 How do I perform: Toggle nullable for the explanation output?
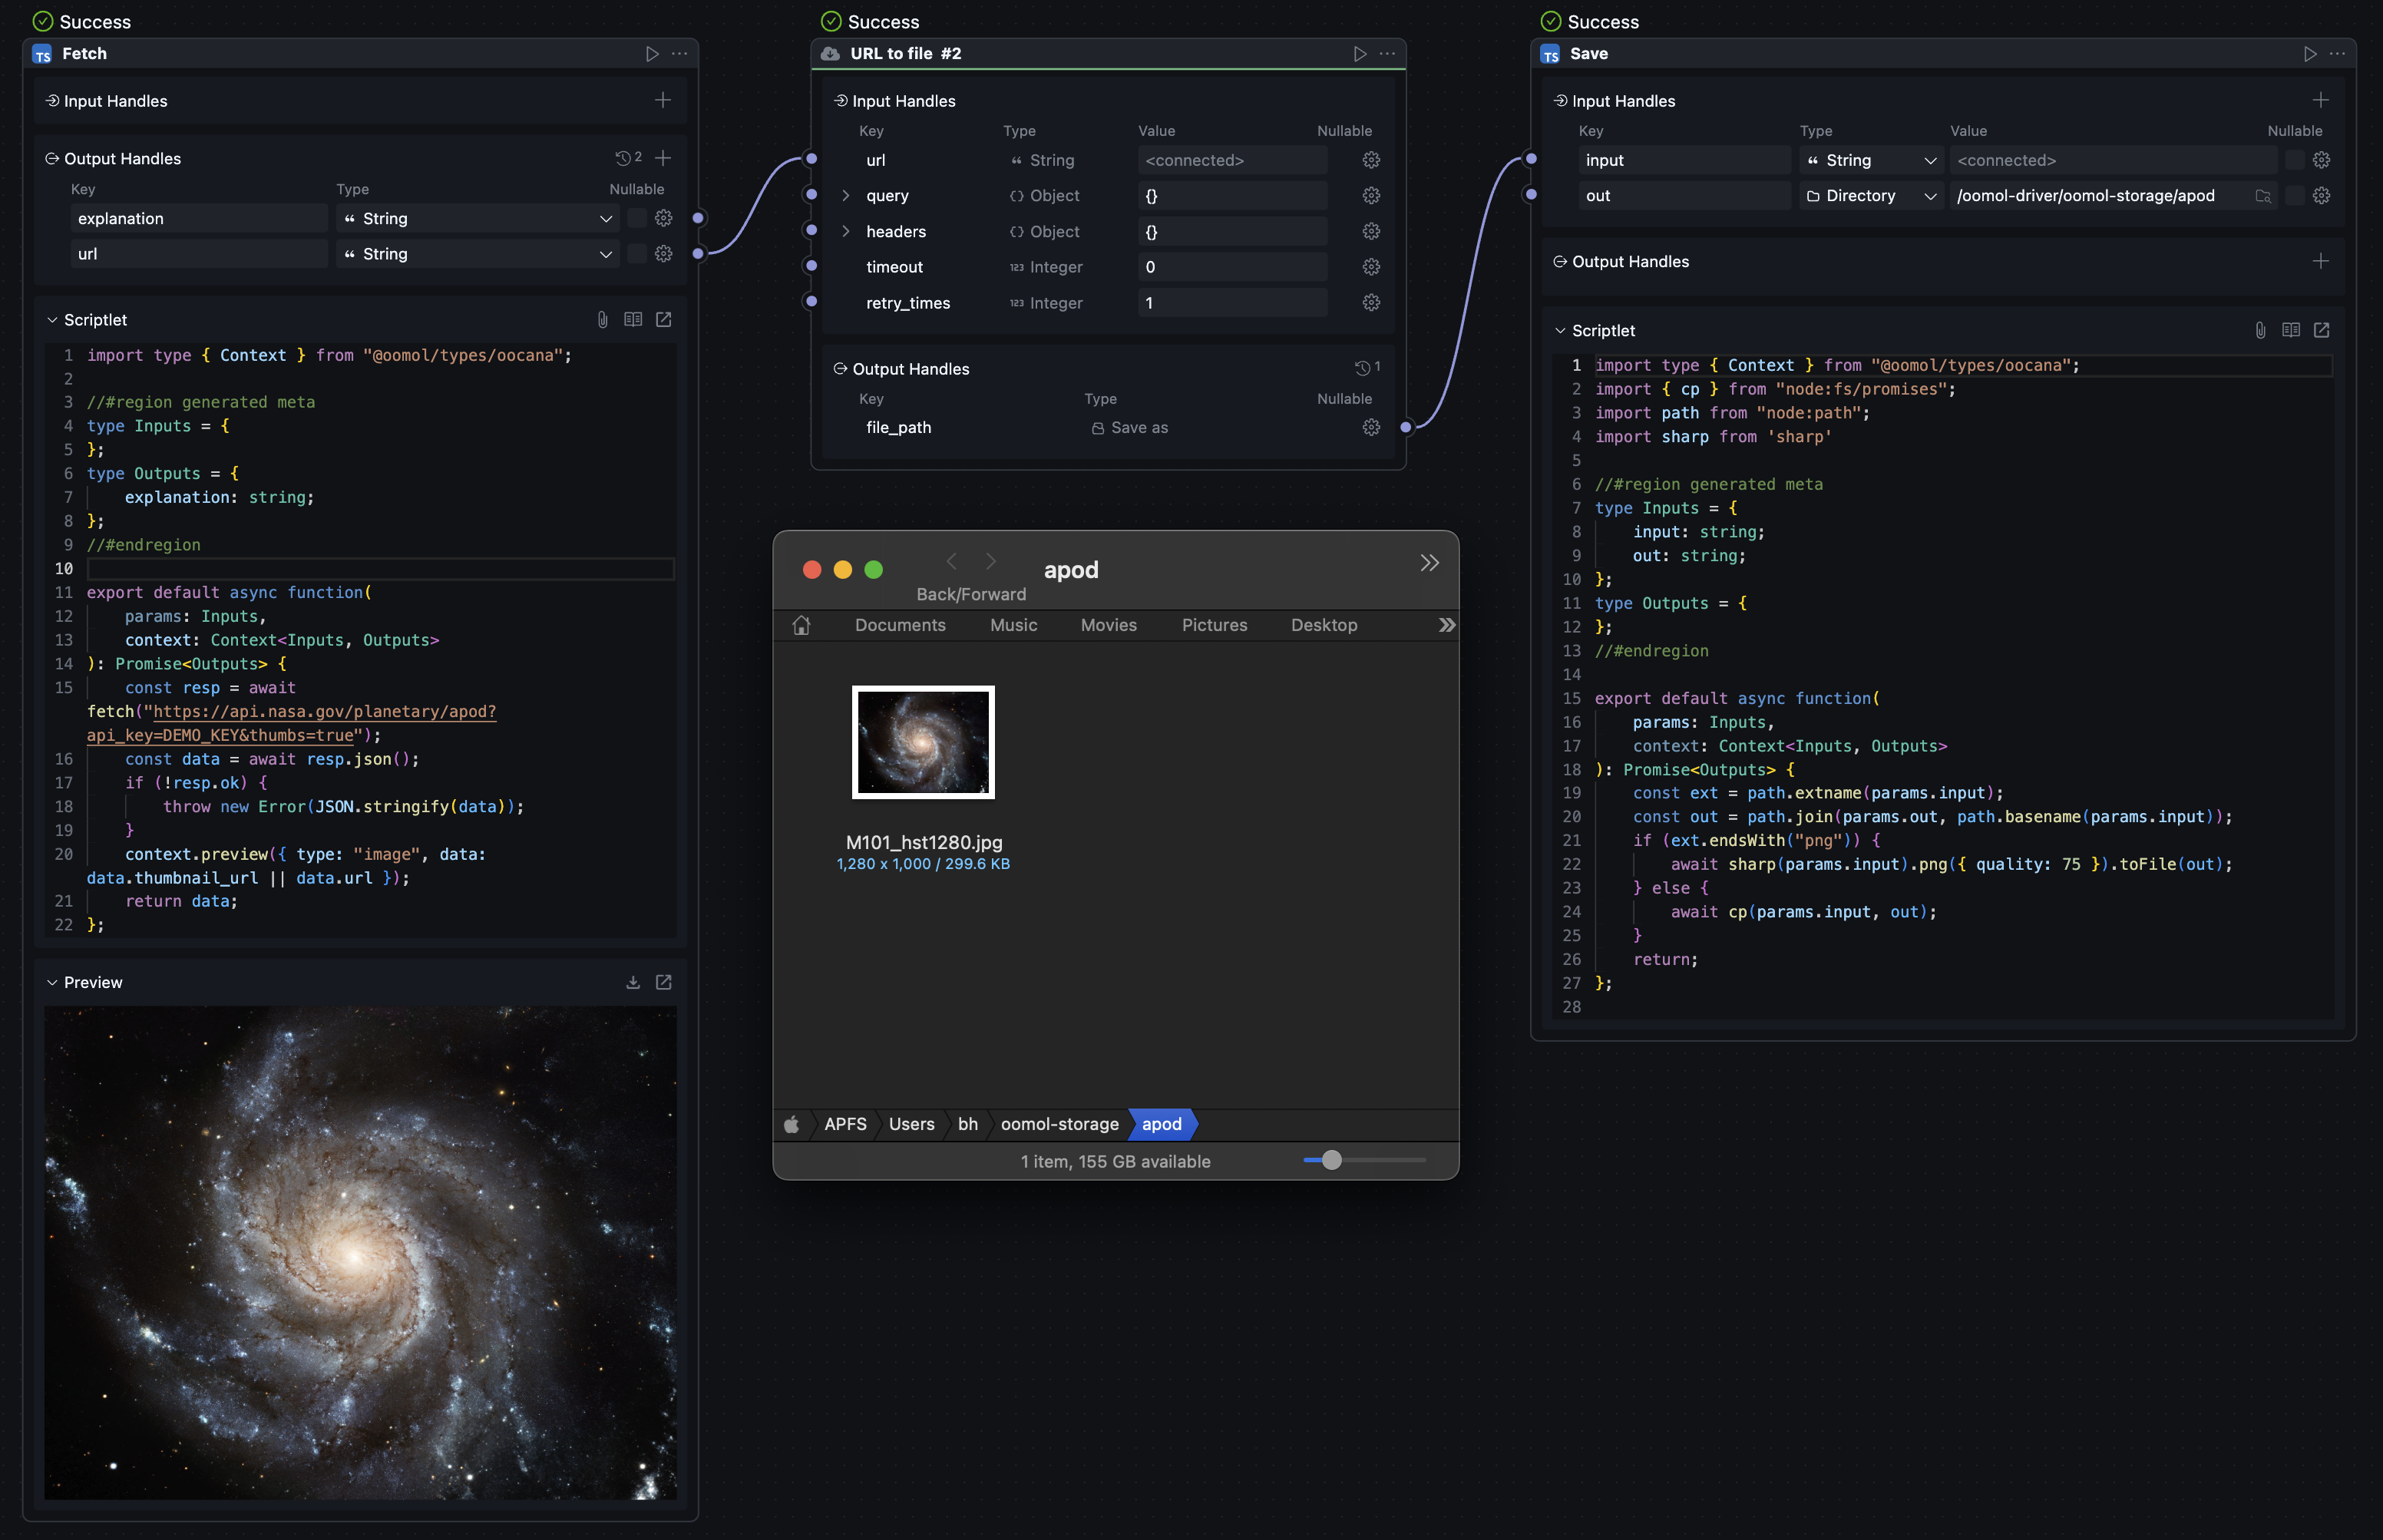click(636, 218)
